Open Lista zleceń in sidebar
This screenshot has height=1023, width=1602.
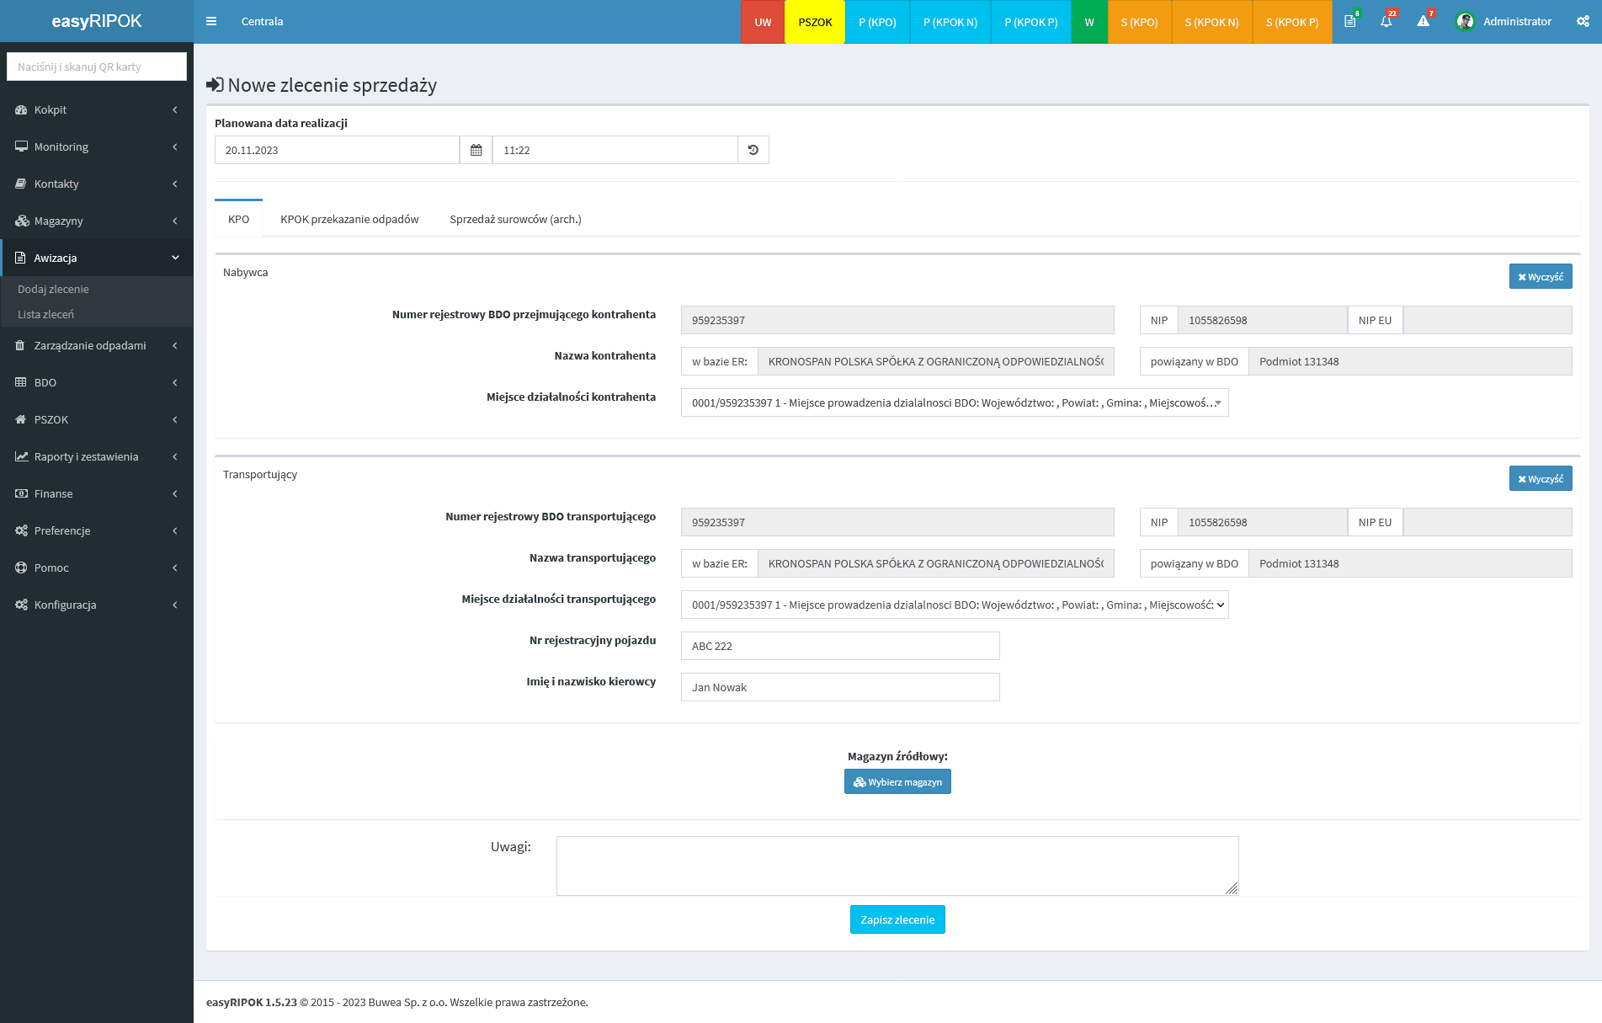(45, 314)
